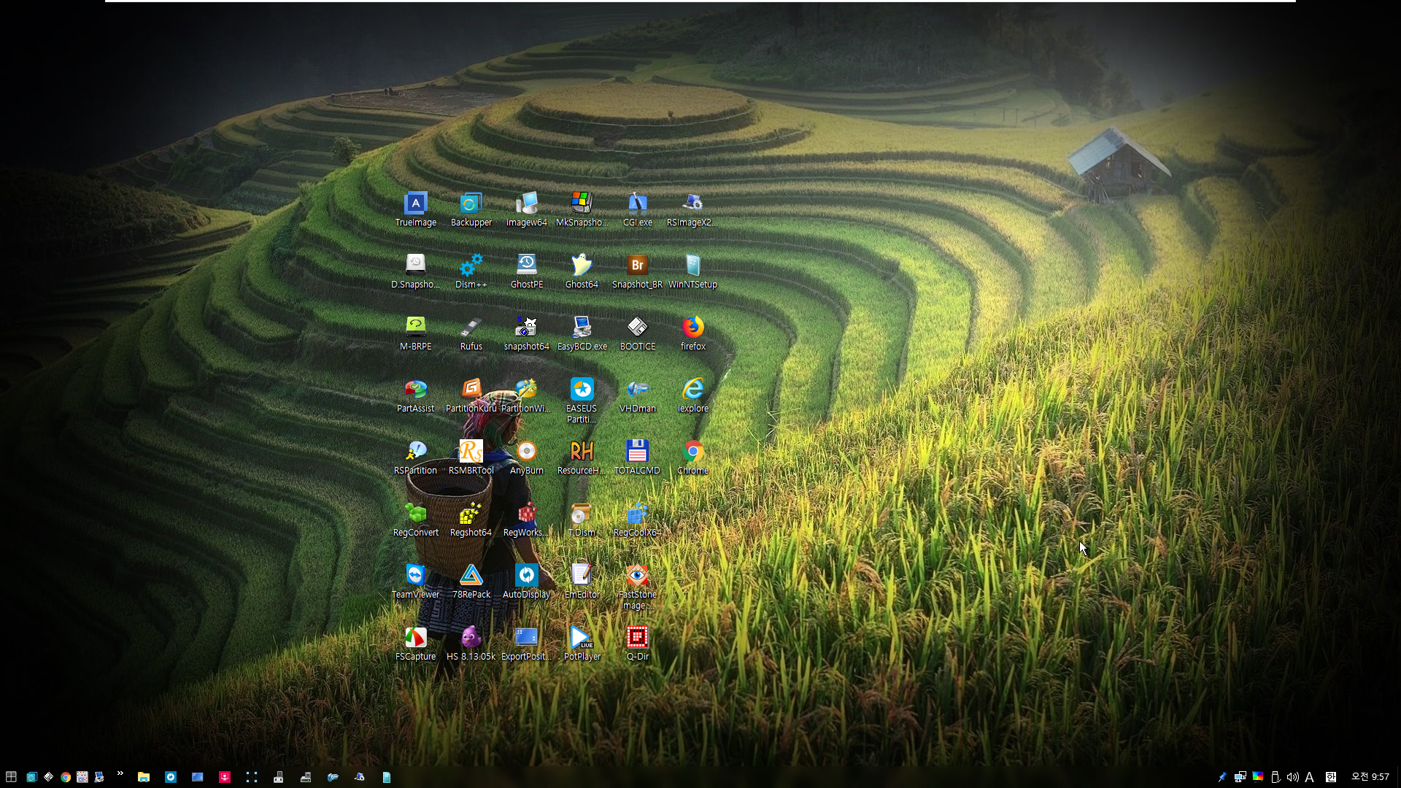Click the blue pushpin tray icon
Image resolution: width=1401 pixels, height=788 pixels.
click(x=1222, y=777)
